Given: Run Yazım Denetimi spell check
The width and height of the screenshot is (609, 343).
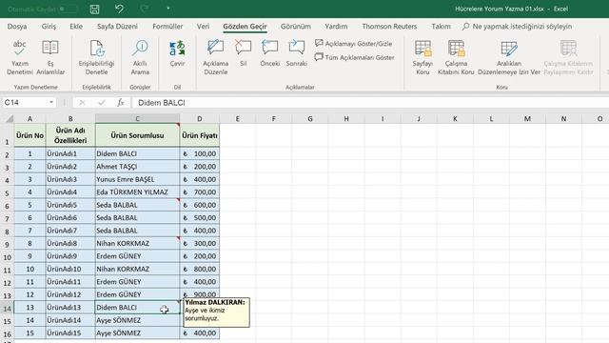Looking at the screenshot, I should tap(19, 57).
